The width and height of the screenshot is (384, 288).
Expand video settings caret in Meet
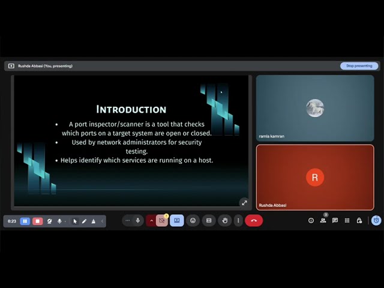(x=151, y=221)
